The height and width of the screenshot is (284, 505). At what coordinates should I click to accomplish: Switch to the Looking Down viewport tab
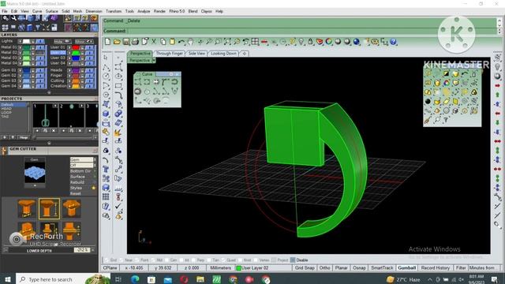(x=223, y=54)
